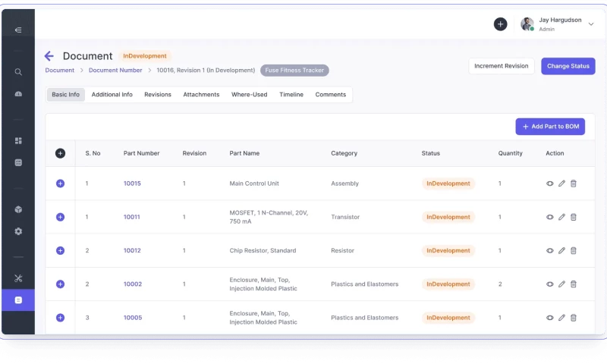
Task: Collapse the sidebar with the arrow icon
Action: click(x=18, y=30)
